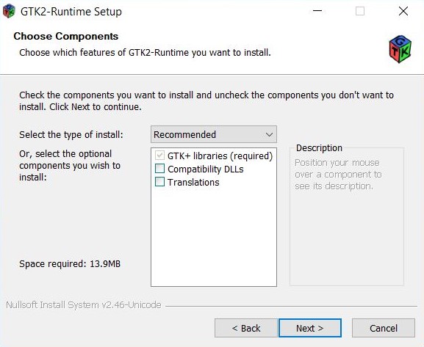Minimize the GTK2-Runtime Setup window
424x347 pixels.
317,11
